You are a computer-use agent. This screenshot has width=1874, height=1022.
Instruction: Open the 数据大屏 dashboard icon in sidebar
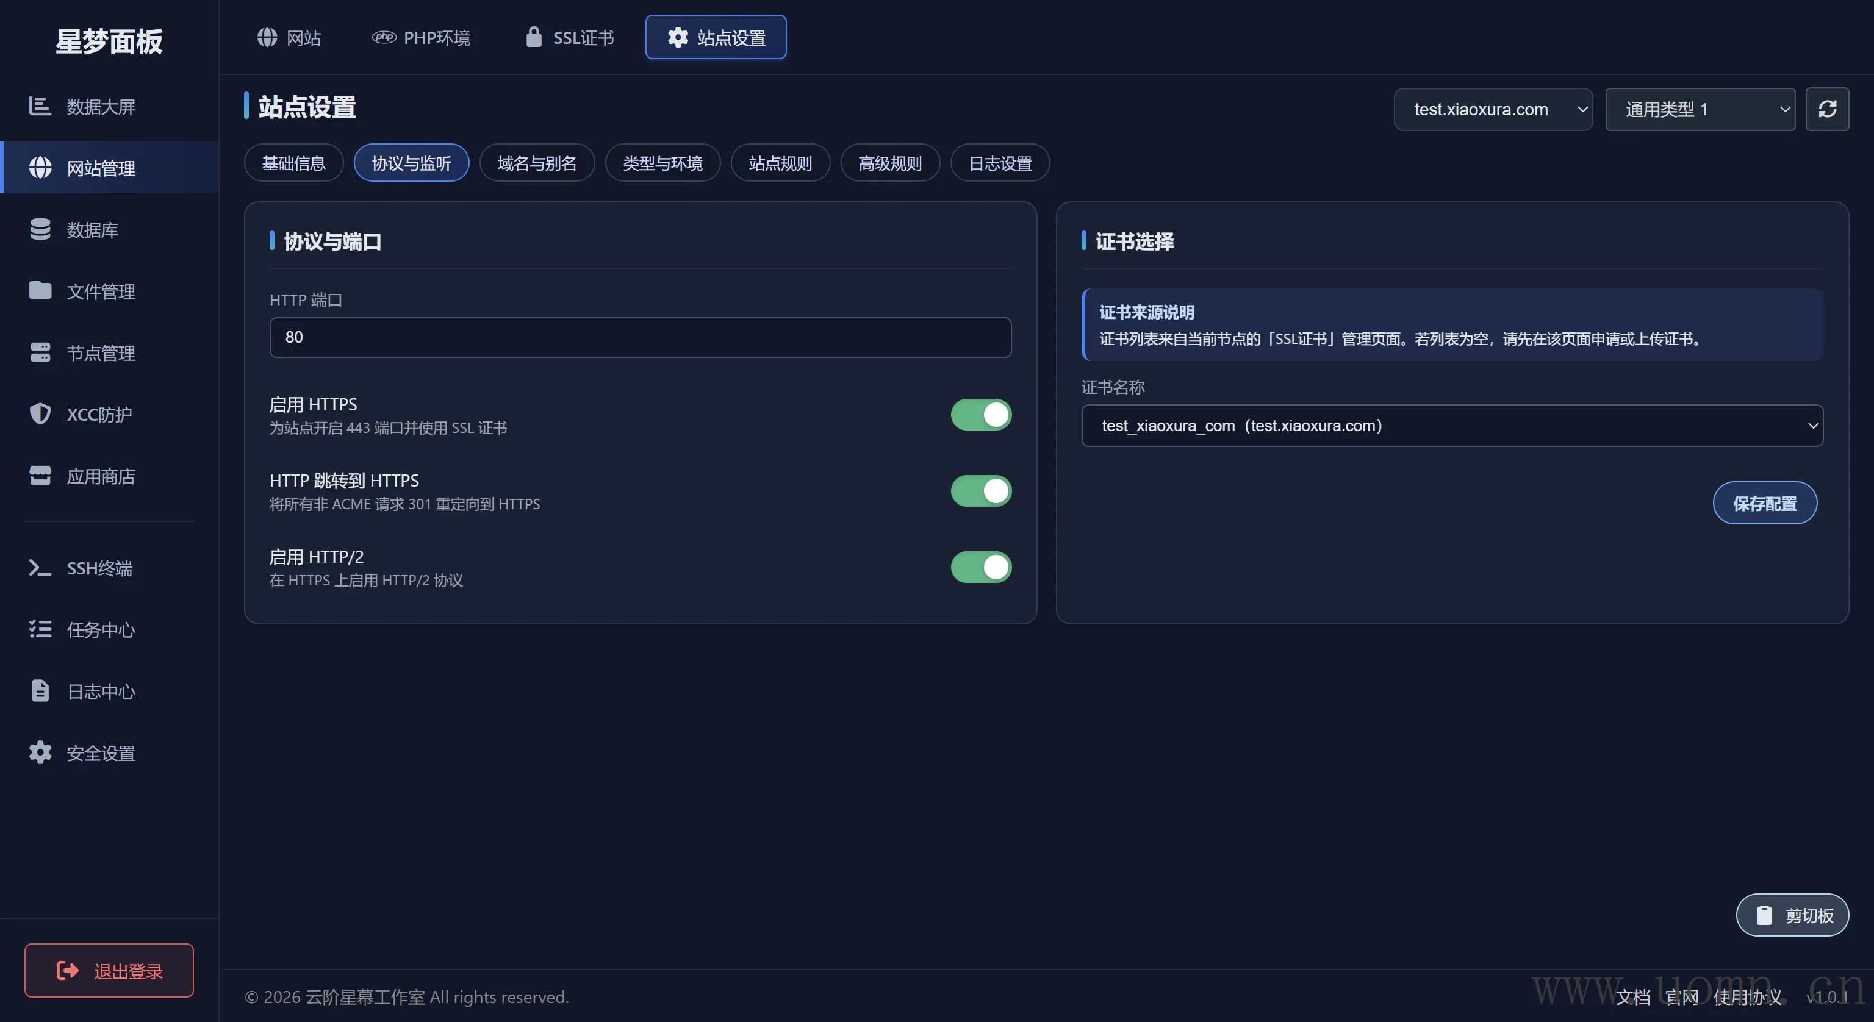point(40,106)
